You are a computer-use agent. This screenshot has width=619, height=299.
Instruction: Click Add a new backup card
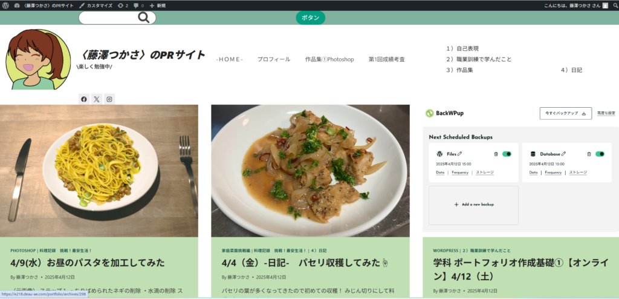click(473, 205)
